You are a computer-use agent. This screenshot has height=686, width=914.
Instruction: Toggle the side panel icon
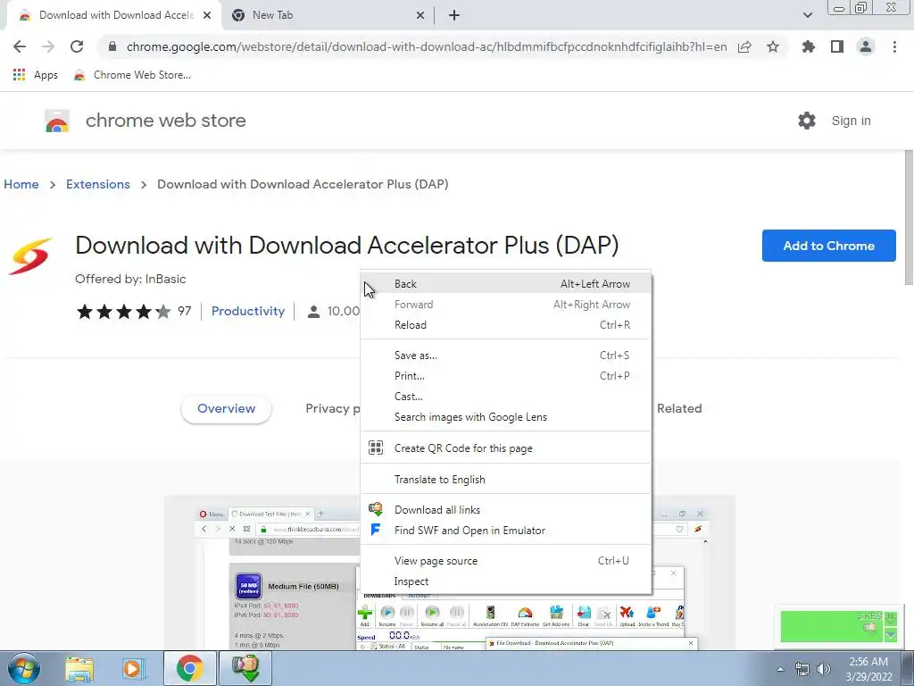click(837, 46)
